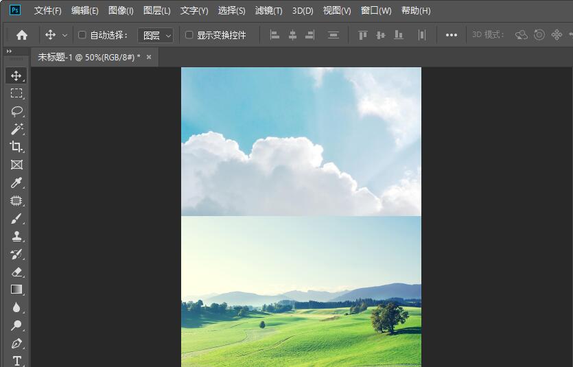Open the 3D(D) menu

[303, 10]
